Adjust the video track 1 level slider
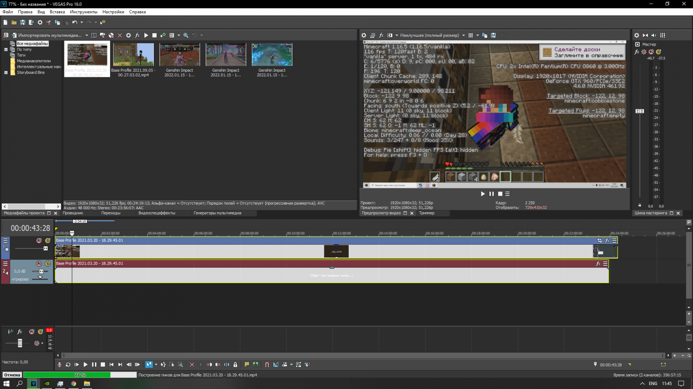693x389 pixels. pos(45,249)
